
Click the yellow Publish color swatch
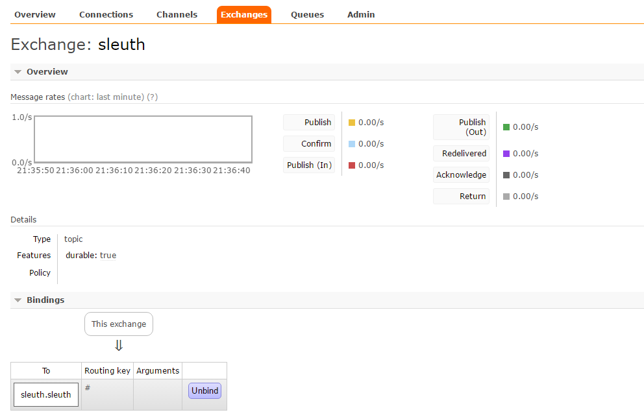[352, 123]
